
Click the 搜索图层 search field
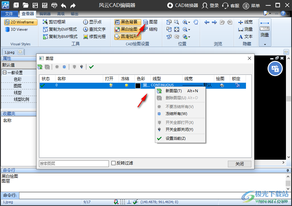74,164
